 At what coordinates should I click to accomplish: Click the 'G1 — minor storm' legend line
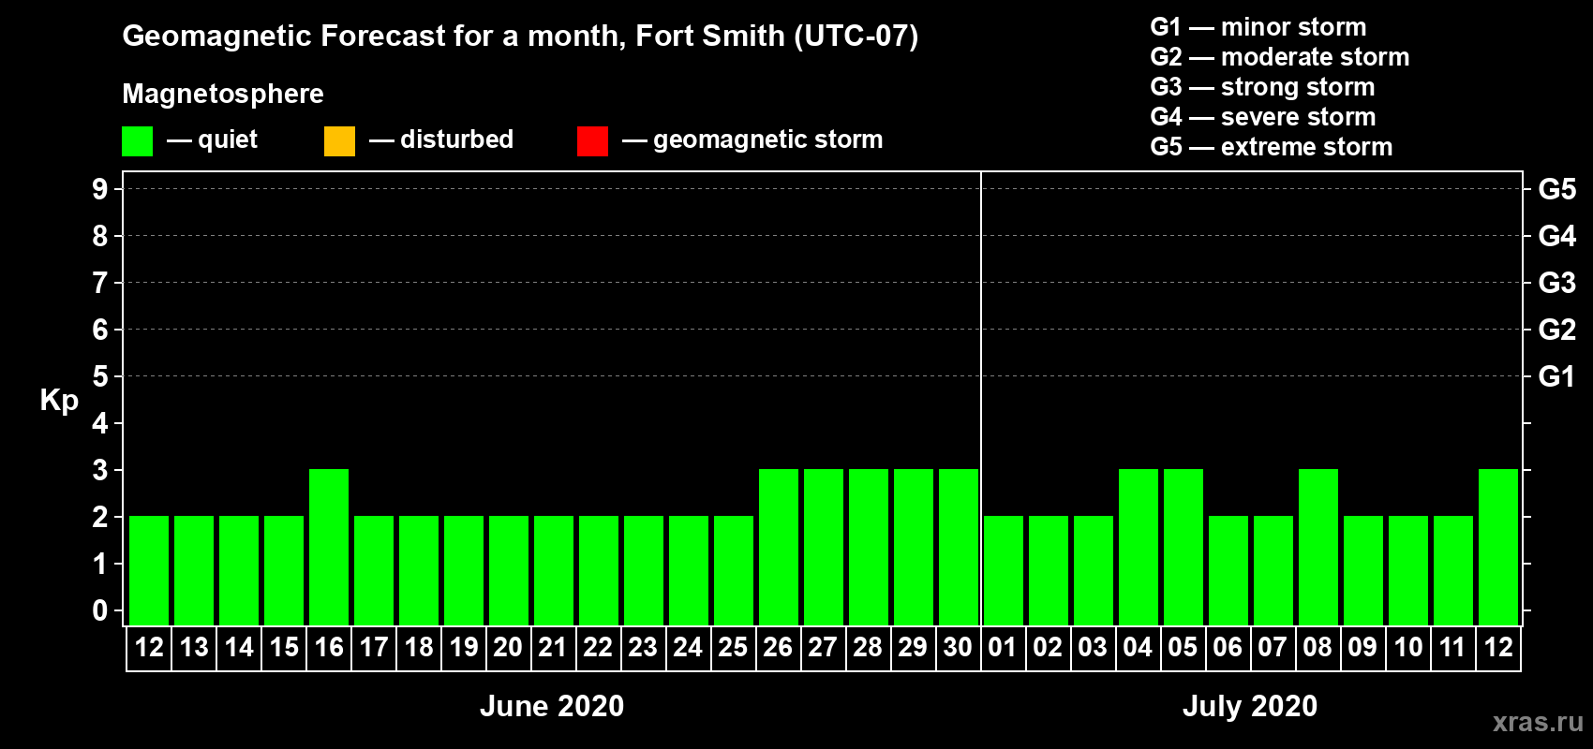1258,27
